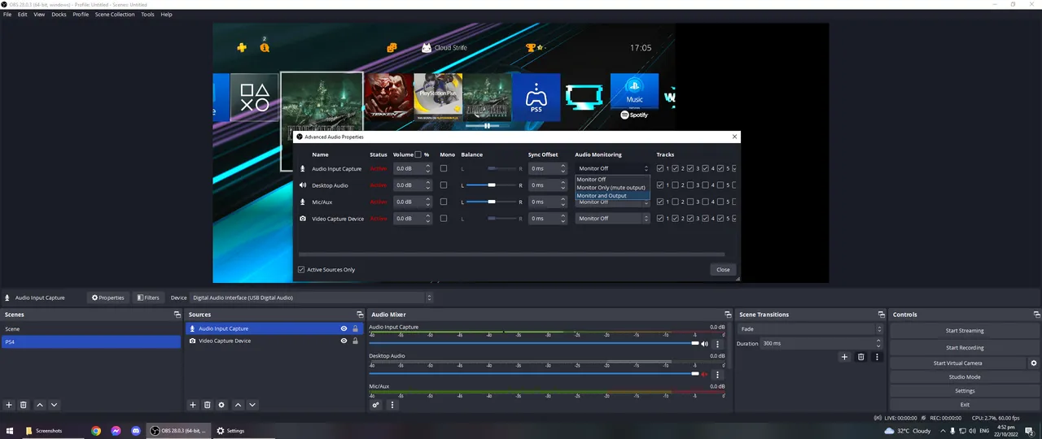Open Audio Monitoring dropdown for Video Capture Device
Image resolution: width=1042 pixels, height=439 pixels.
click(612, 219)
